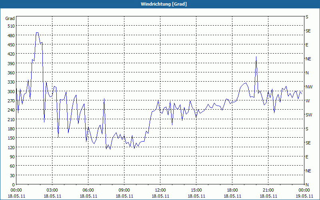The height and width of the screenshot is (200, 320).
Task: Click the NE compass label beside 390 gridline
Action: tap(308, 59)
